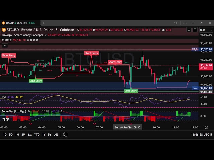Open the time axis settings gear icon
Viewport: 214px width, 160px height.
(206, 127)
